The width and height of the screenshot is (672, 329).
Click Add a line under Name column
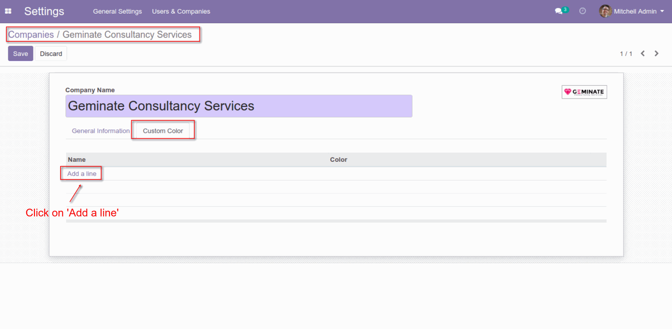[x=81, y=173]
